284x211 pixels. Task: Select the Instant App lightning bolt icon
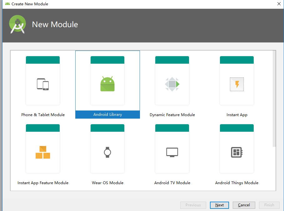(237, 84)
